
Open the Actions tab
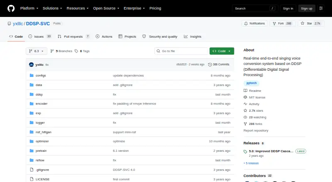tap(104, 36)
